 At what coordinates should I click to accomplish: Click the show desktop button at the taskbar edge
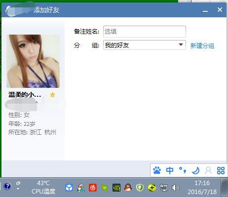coord(225,187)
